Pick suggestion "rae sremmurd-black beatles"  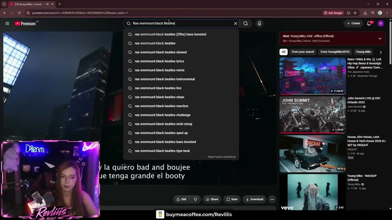[181, 43]
